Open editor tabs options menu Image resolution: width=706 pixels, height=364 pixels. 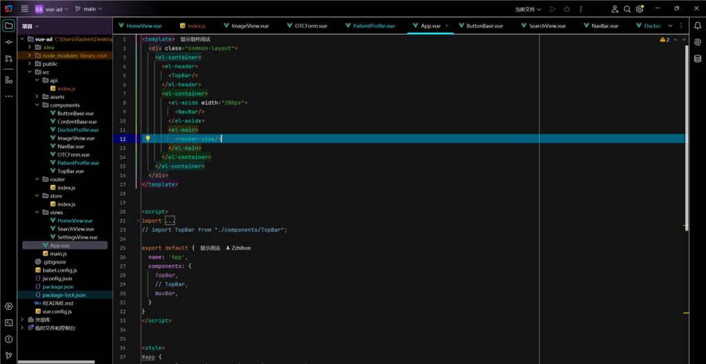pyautogui.click(x=680, y=25)
